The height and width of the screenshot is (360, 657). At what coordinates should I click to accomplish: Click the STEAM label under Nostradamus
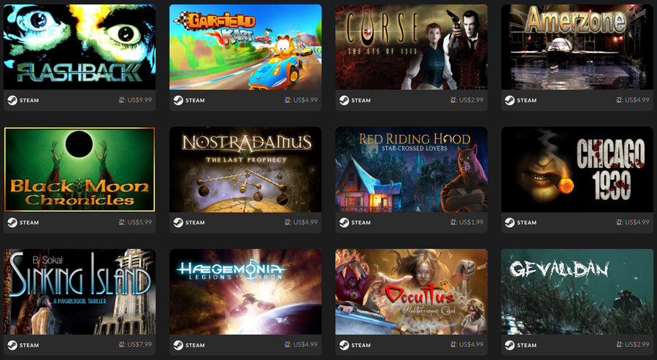point(195,223)
